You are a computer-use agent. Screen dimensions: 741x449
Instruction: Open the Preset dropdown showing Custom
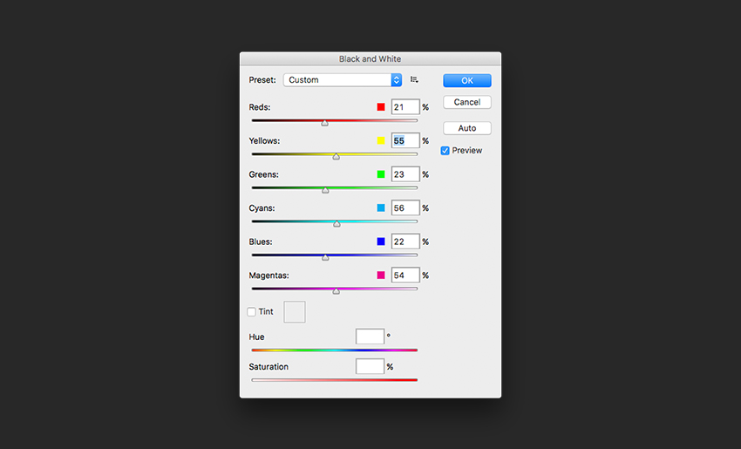click(343, 80)
